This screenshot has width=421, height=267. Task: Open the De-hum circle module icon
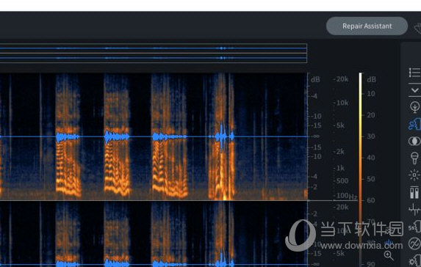415,244
